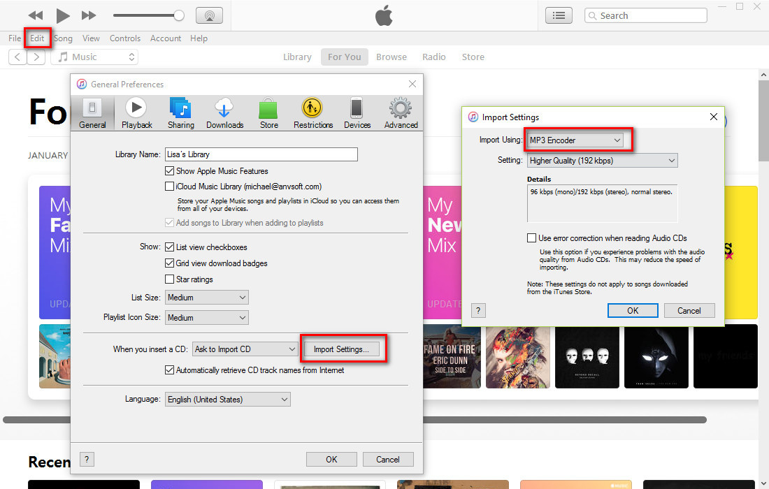Open the Import Using MP3 Encoder dropdown

tap(575, 140)
